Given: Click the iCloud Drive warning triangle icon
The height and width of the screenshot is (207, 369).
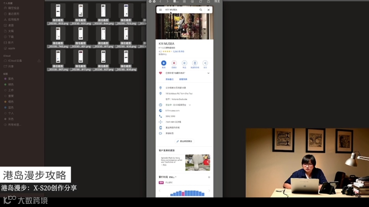Looking at the screenshot, I should tap(39, 61).
